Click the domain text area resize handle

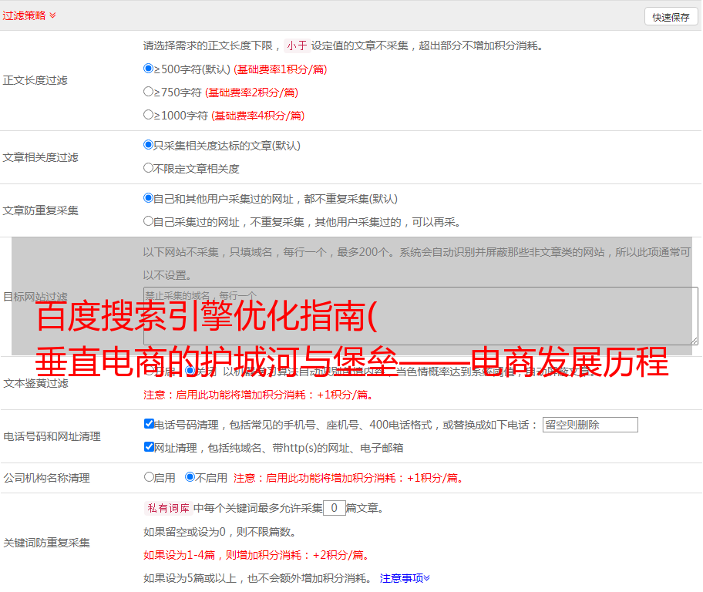point(694,341)
